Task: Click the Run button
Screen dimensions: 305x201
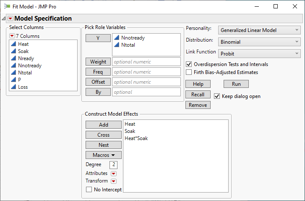Action: tap(237, 84)
